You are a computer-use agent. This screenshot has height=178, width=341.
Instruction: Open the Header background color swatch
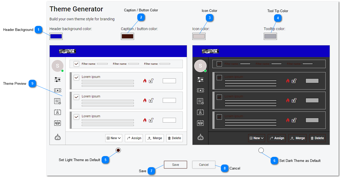point(56,36)
